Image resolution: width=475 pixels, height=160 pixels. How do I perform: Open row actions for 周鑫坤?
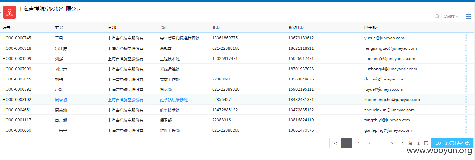click(466, 110)
